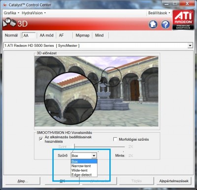Switch to the AA mód tab

46,35
